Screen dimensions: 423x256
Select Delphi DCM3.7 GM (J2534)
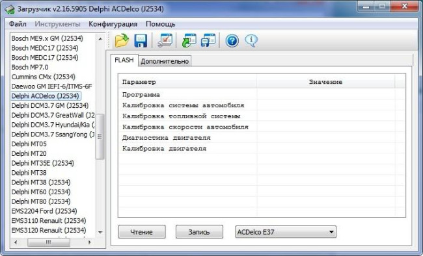click(50, 106)
